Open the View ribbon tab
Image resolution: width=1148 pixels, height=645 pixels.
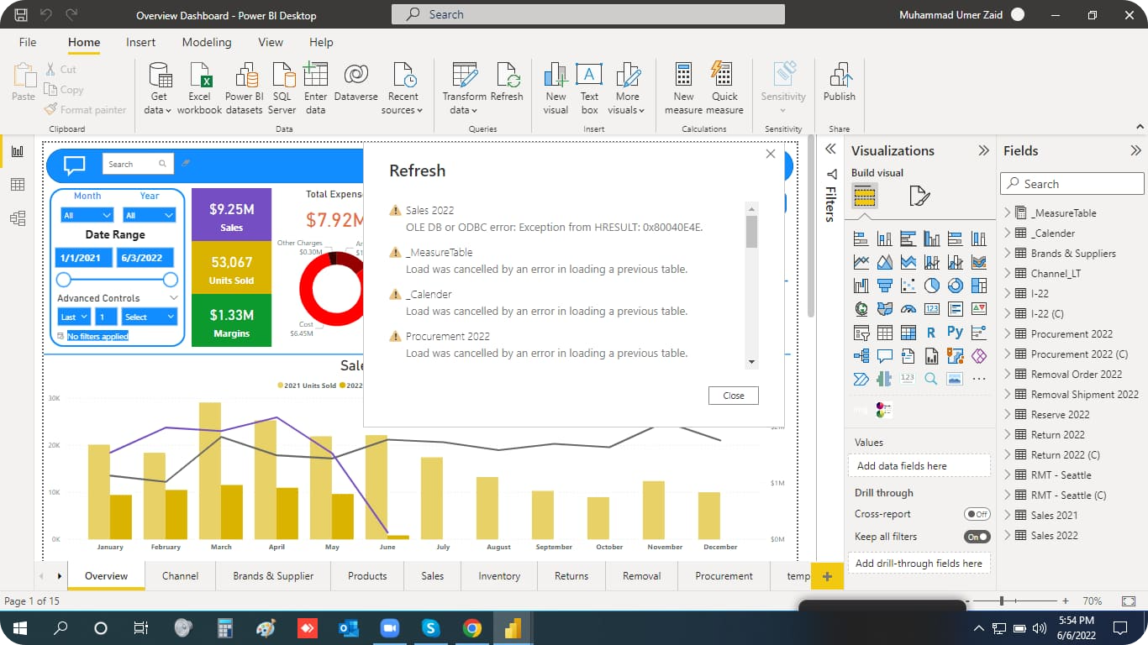pos(271,42)
